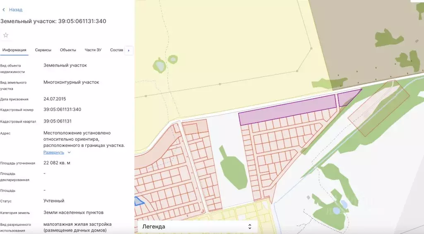Screen dimensions: 424x234
Task: Click the back arrow icon
Action: 4,9
